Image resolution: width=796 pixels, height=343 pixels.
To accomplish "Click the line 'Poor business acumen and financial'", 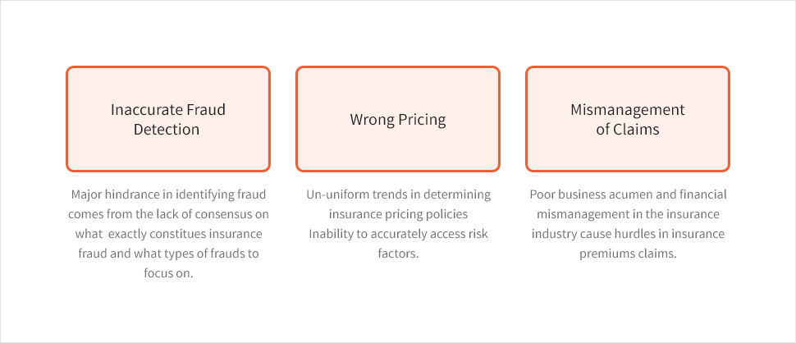I will [x=628, y=194].
